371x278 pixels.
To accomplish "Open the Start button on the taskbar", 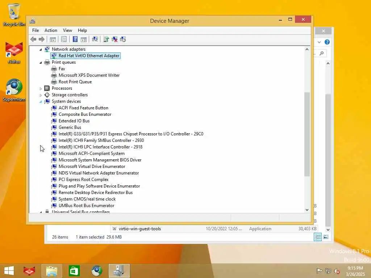I will (x=9, y=271).
